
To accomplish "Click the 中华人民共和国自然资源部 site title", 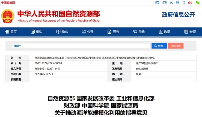I will pos(59,14).
